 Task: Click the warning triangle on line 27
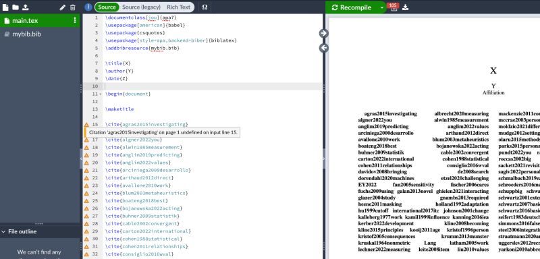click(x=86, y=217)
